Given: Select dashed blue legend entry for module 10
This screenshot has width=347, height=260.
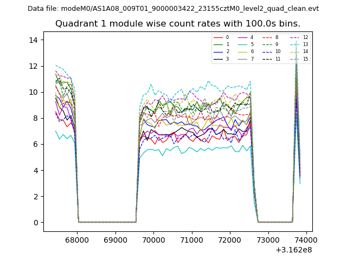Looking at the screenshot, I should (x=267, y=51).
